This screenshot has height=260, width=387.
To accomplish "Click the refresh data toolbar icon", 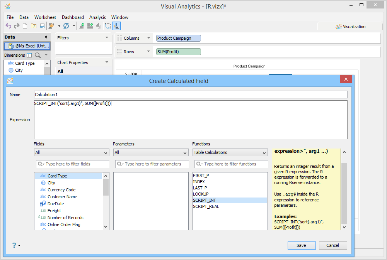I will coord(66,26).
